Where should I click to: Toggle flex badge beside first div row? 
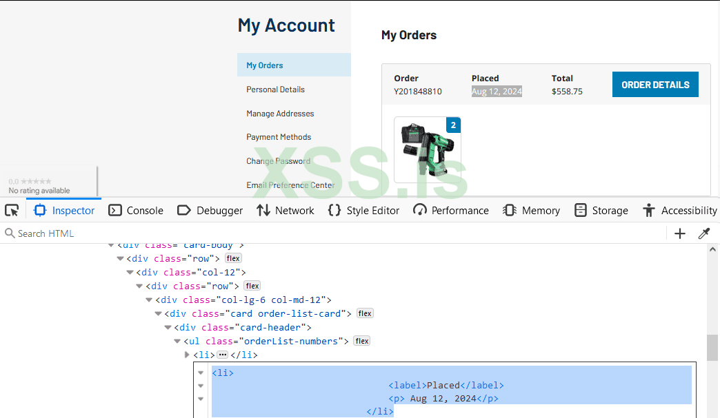pyautogui.click(x=233, y=258)
